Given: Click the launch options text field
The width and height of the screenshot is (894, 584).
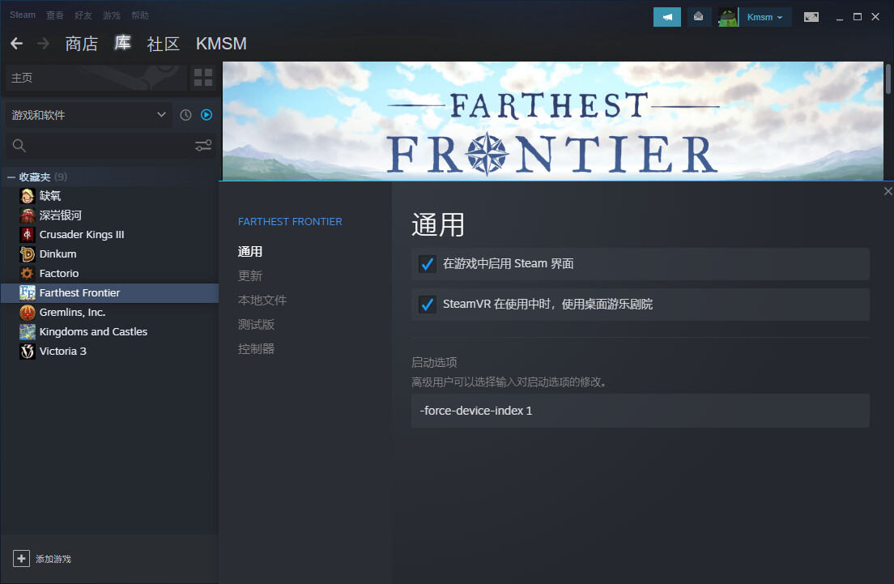Looking at the screenshot, I should pyautogui.click(x=641, y=411).
